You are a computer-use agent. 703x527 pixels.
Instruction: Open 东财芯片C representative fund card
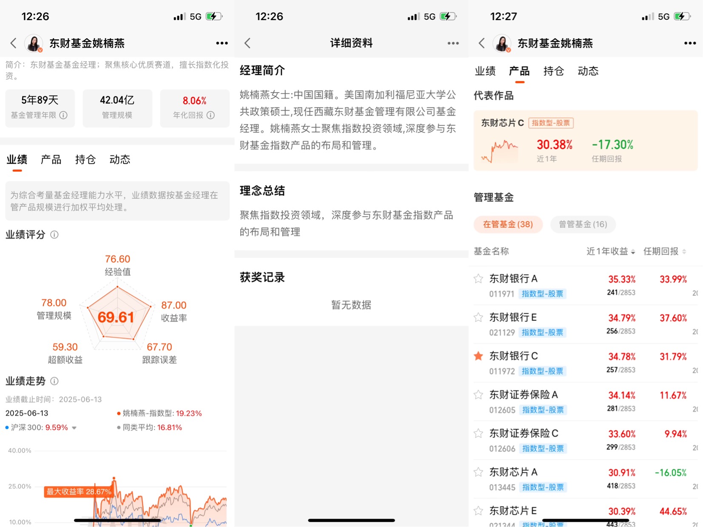tap(586, 141)
